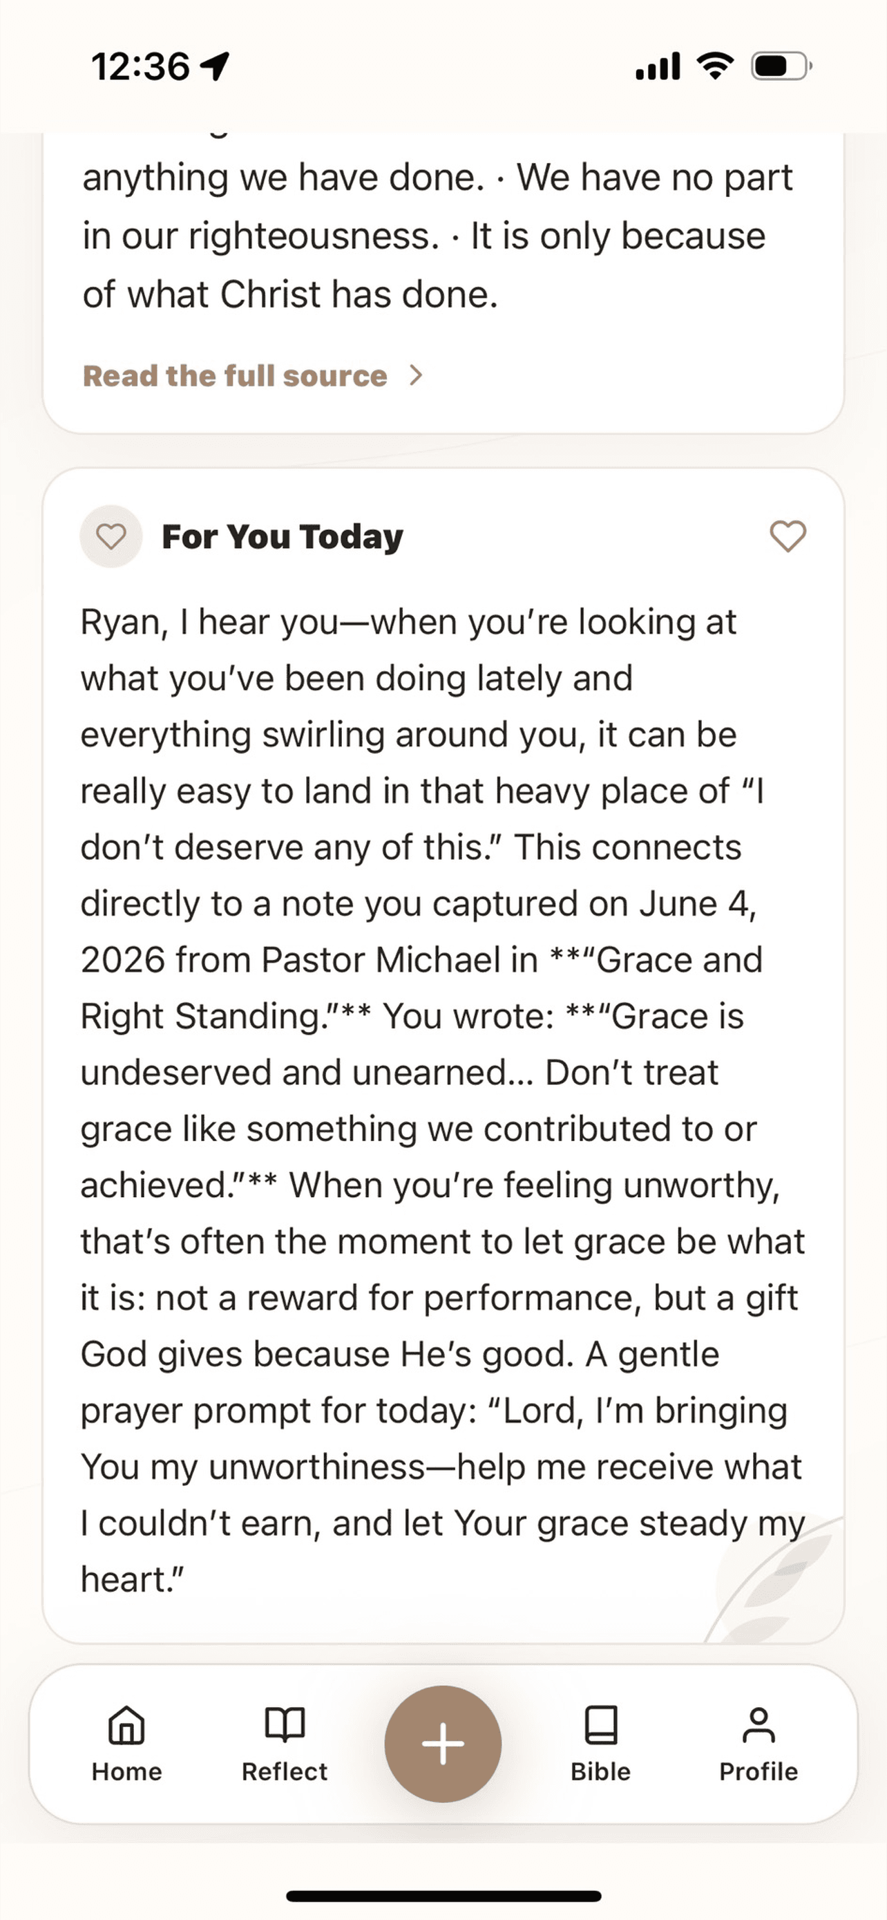Favorite the For You Today card with outline heart
The height and width of the screenshot is (1920, 887).
[x=788, y=536]
